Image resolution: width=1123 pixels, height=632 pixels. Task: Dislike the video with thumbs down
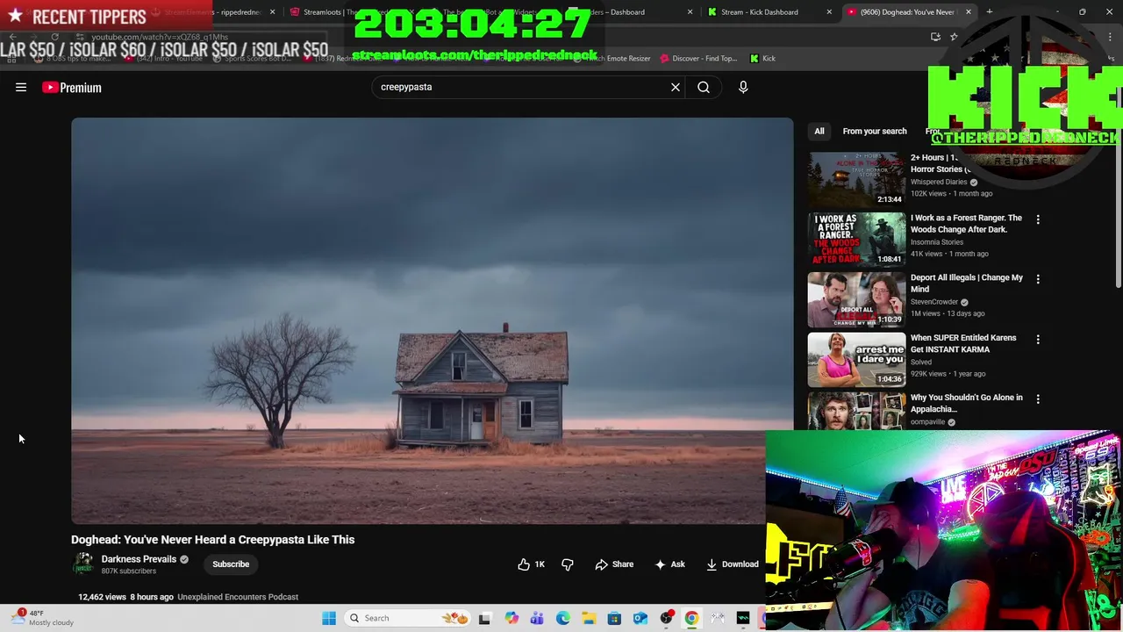568,564
